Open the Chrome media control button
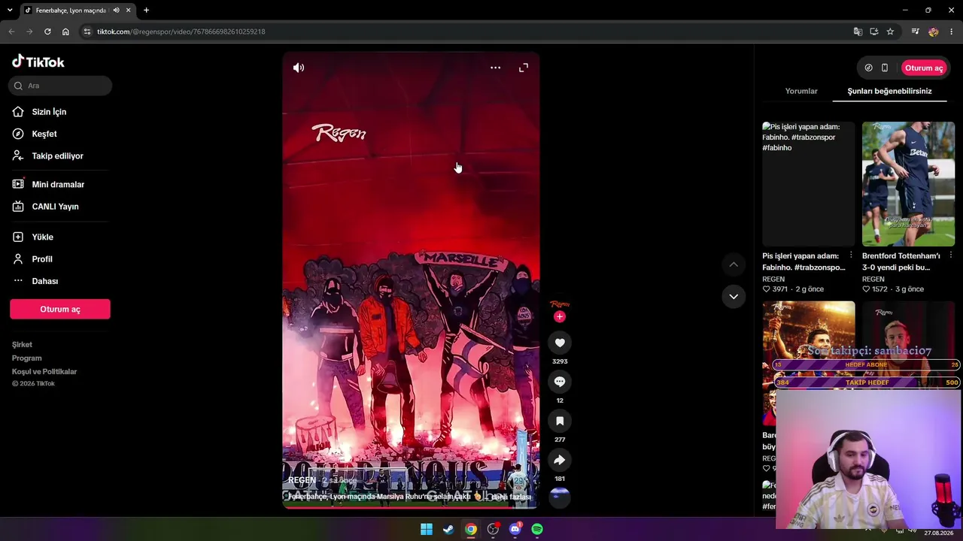963x541 pixels. [x=915, y=32]
